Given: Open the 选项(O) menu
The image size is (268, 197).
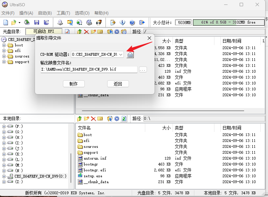Looking at the screenshot, I should click(82, 13).
